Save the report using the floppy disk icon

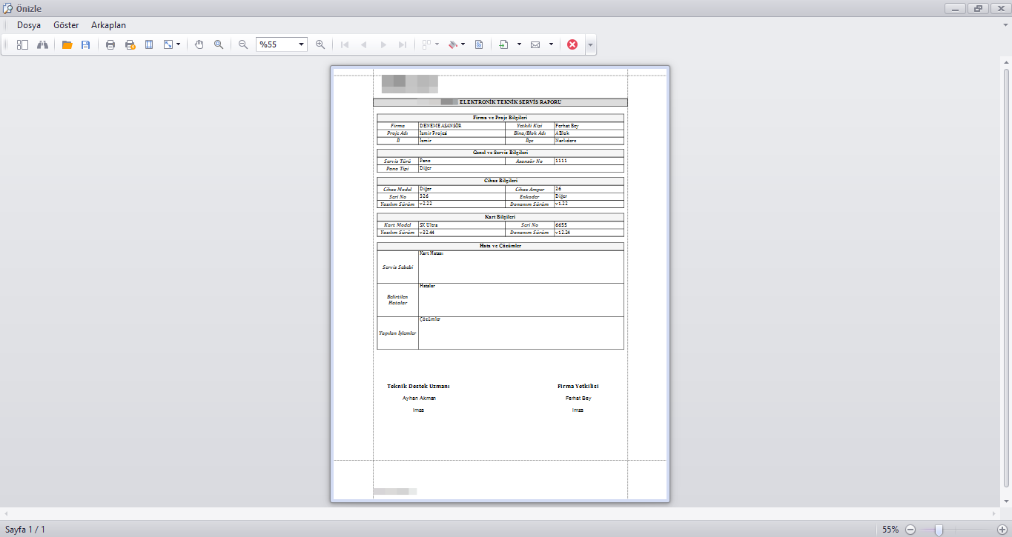(85, 44)
